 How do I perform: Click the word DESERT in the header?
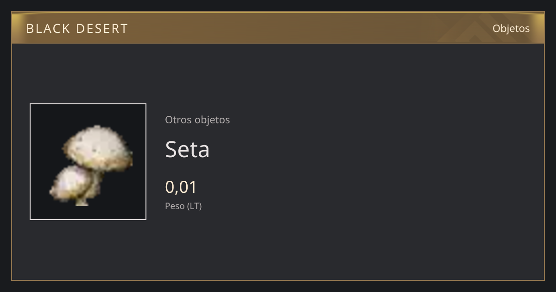tap(102, 29)
